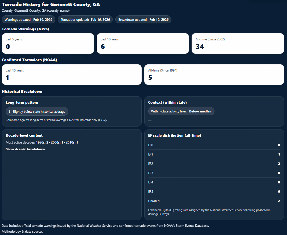Click the County: Gwinnett County, GA subtitle
The image size is (287, 235).
36,11
